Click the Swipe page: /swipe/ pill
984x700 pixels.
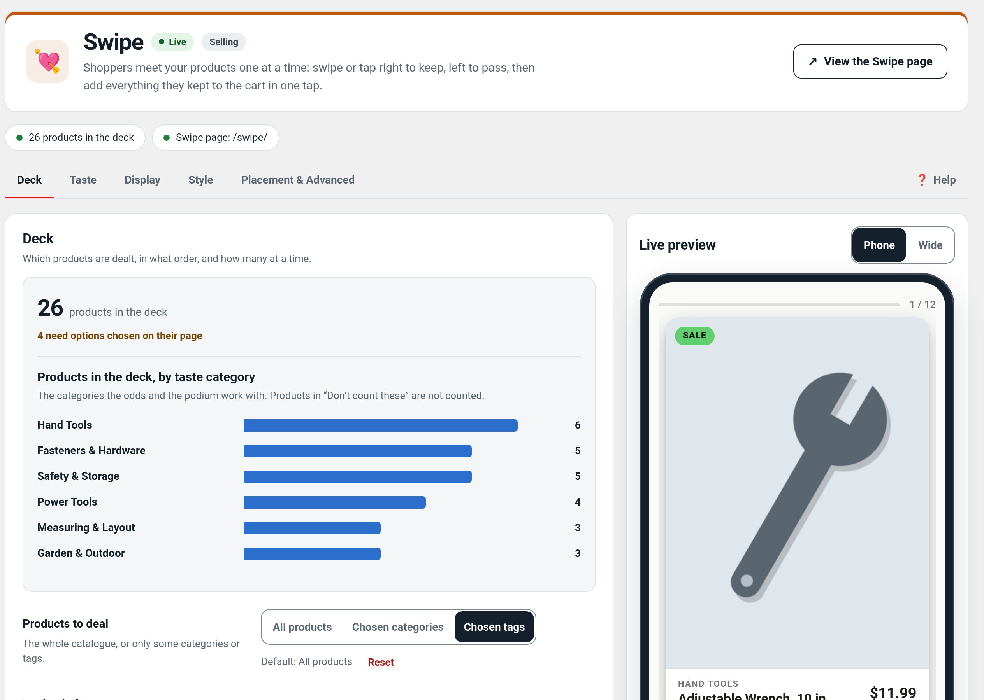pos(215,138)
